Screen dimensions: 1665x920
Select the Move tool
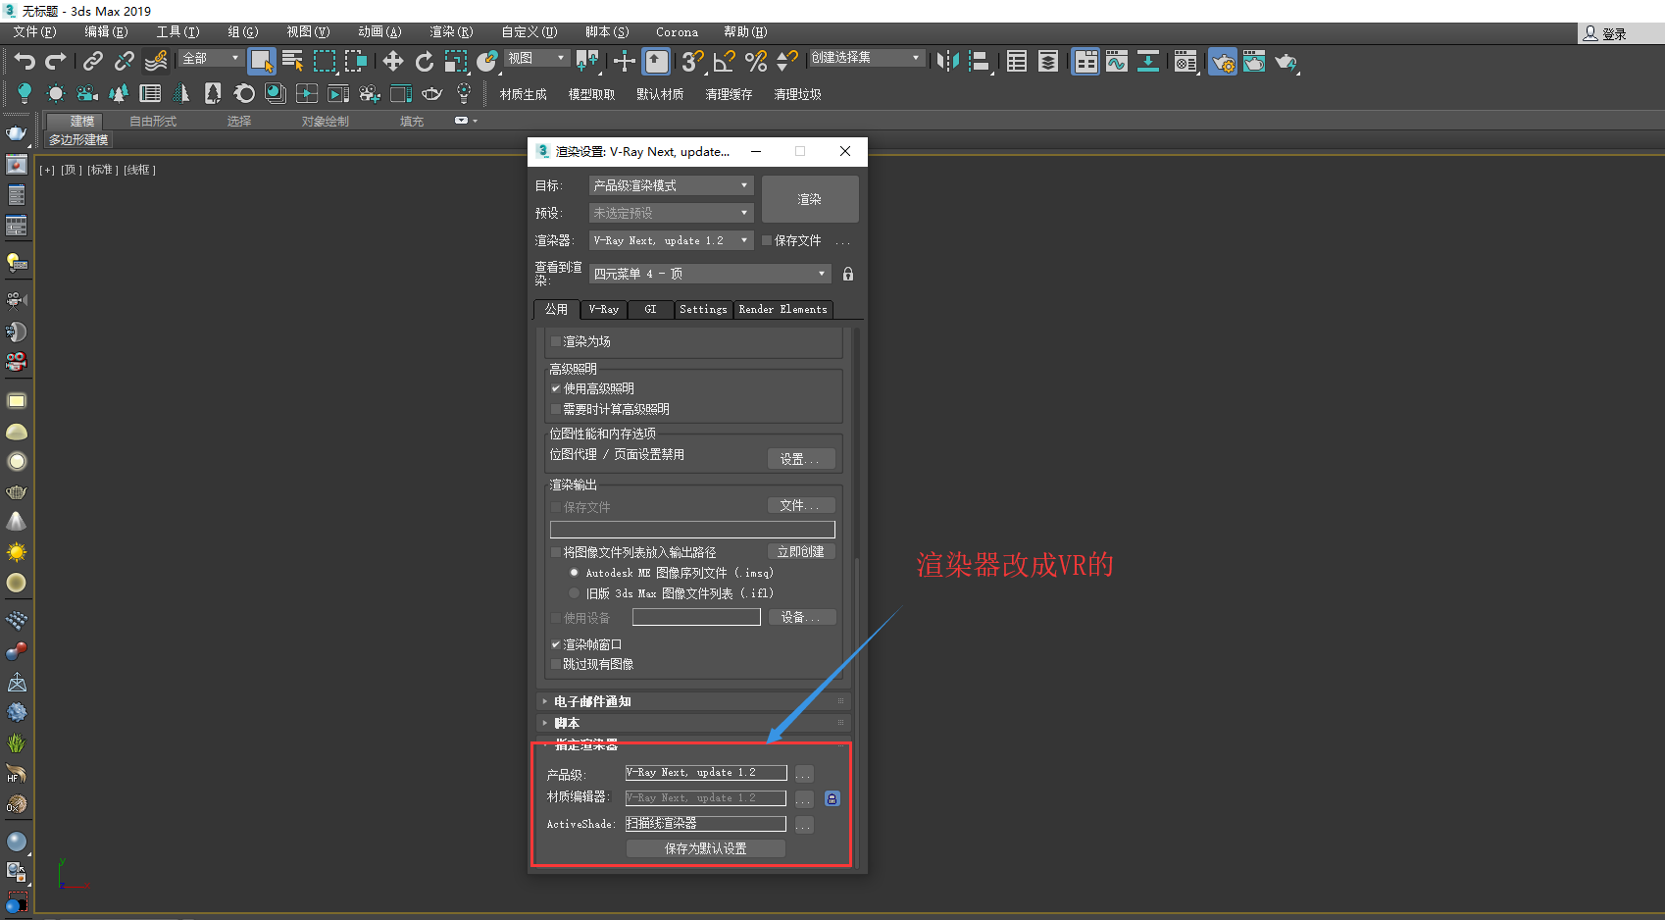coord(393,62)
